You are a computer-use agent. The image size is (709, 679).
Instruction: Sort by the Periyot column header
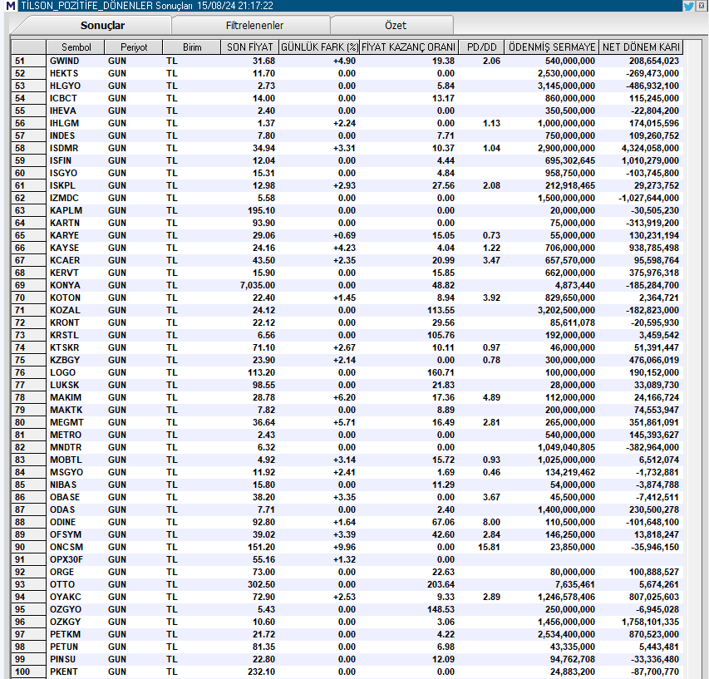(x=133, y=47)
